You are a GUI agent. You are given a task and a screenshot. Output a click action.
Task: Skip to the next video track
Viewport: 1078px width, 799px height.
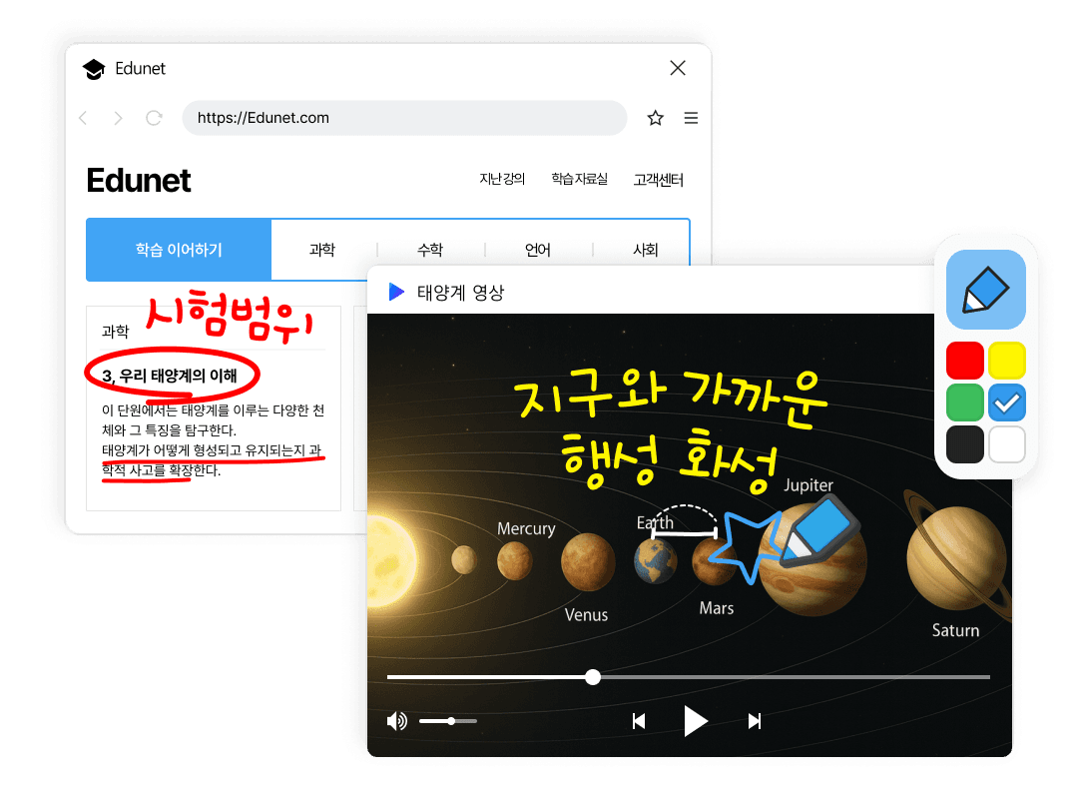coord(754,720)
